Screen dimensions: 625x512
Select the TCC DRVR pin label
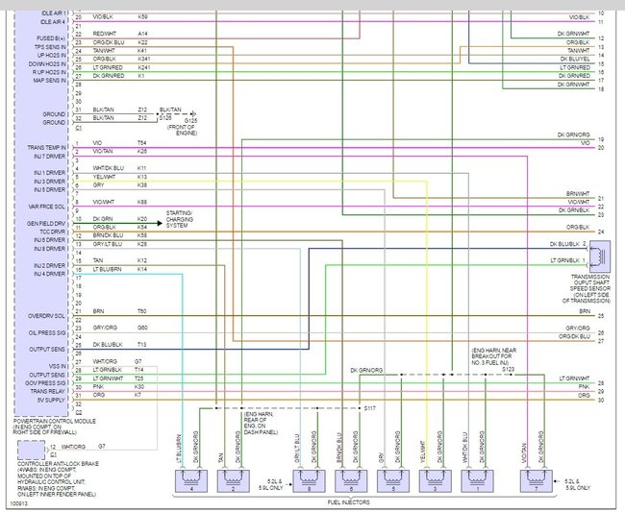(53, 232)
